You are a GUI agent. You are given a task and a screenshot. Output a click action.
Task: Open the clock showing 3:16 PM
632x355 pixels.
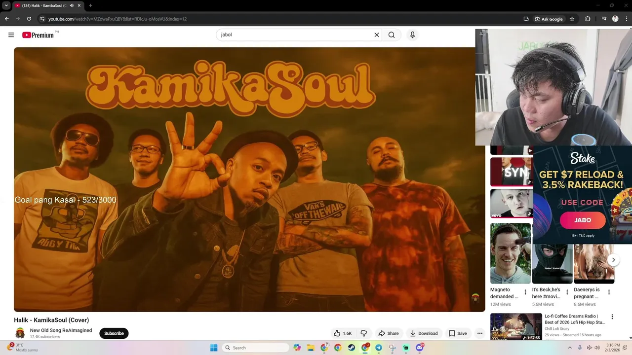tap(613, 348)
